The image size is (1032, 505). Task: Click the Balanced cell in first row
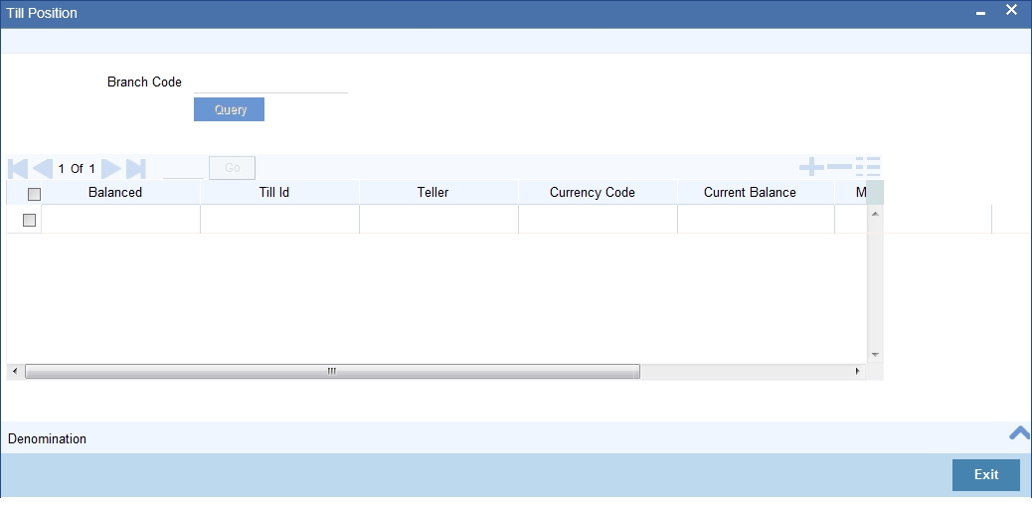(120, 220)
